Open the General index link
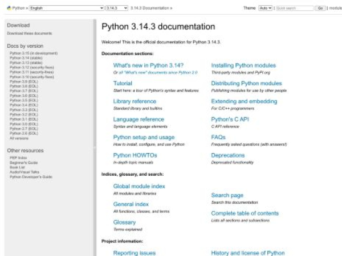This screenshot has width=342, height=256. [x=131, y=204]
